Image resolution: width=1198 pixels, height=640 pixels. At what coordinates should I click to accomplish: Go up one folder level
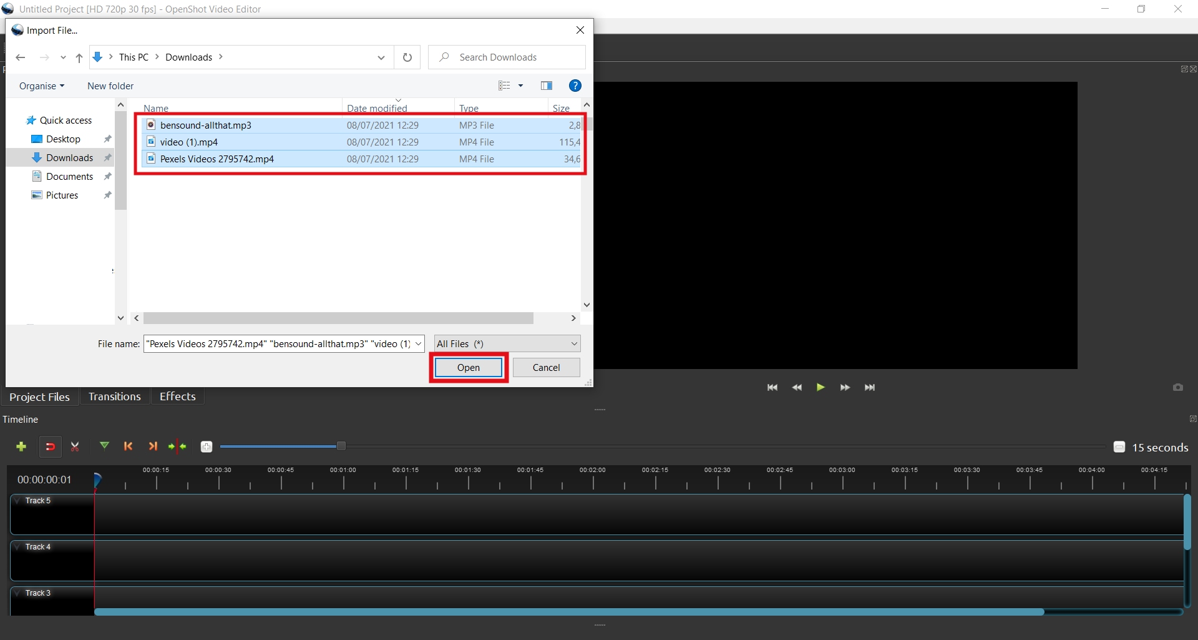(79, 57)
